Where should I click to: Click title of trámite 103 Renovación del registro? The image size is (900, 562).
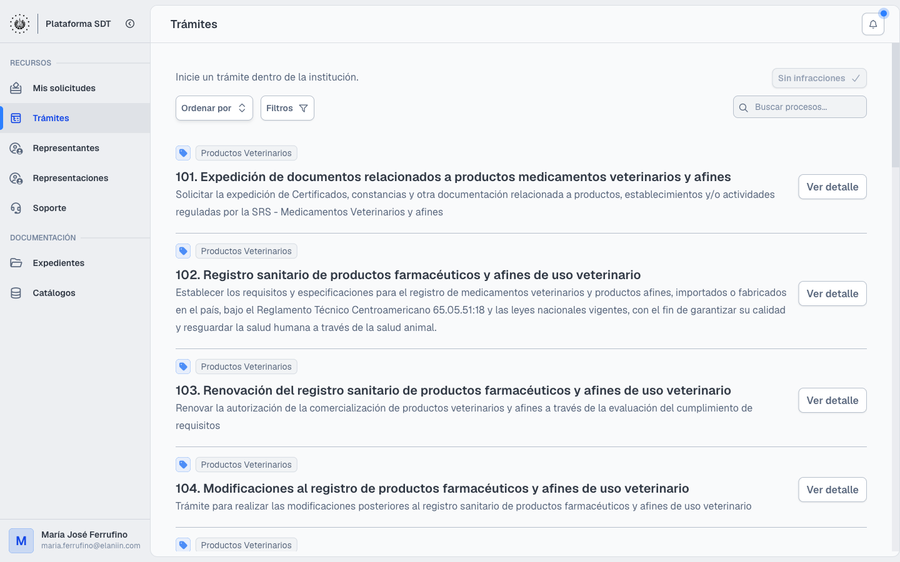pyautogui.click(x=453, y=390)
